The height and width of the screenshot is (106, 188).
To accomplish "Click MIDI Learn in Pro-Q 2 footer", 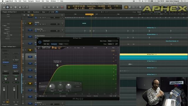I will 42,96.
